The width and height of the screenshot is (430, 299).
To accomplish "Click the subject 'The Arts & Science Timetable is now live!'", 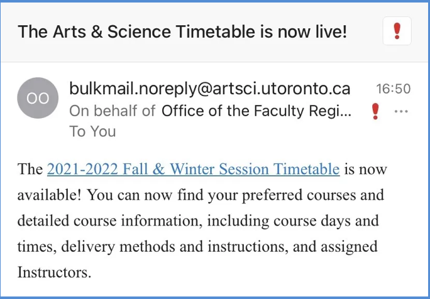I will [182, 31].
